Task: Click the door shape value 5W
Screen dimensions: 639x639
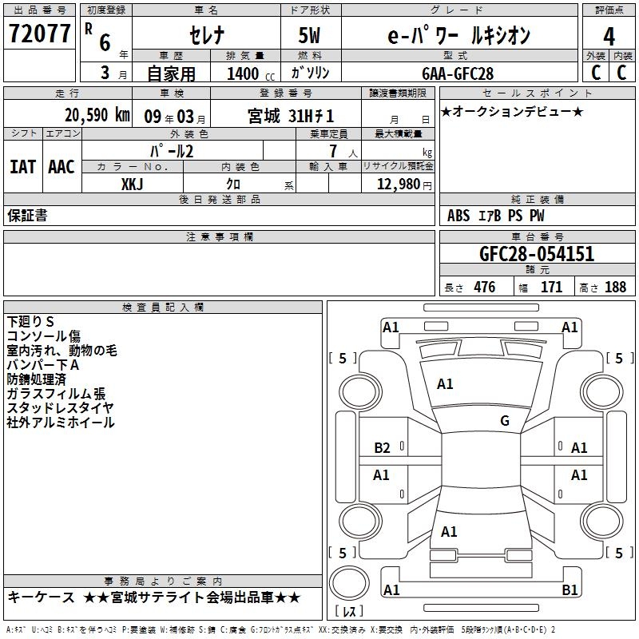Action: pos(309,35)
